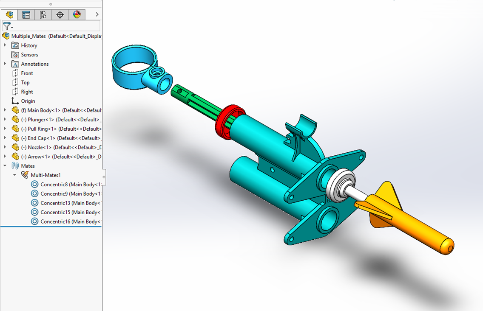Select the DimXpertManager crosshair icon
This screenshot has height=311, width=483.
tap(60, 14)
